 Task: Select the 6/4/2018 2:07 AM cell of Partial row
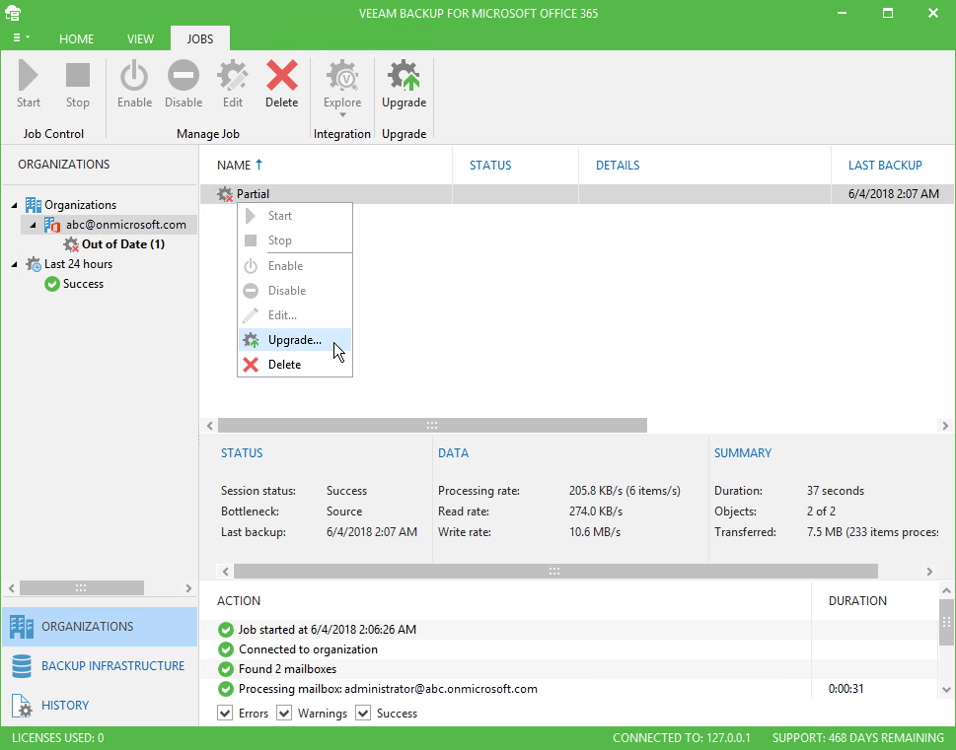coord(893,194)
